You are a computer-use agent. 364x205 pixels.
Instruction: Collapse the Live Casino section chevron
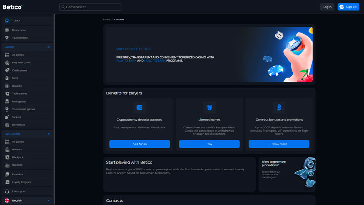49,134
